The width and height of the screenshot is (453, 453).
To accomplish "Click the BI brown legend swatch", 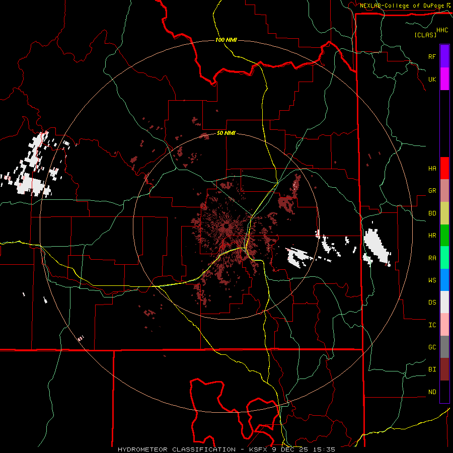I will tap(444, 369).
